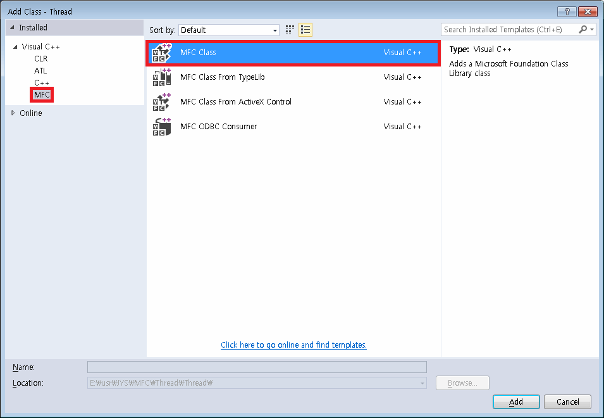
Task: Click the Visual C++ tree label
Action: click(x=41, y=47)
